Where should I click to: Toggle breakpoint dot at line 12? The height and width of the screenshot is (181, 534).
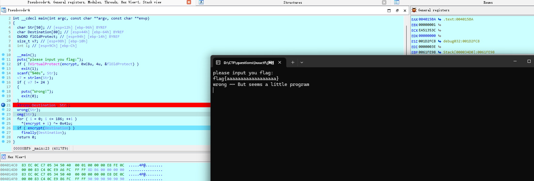tap(3, 64)
